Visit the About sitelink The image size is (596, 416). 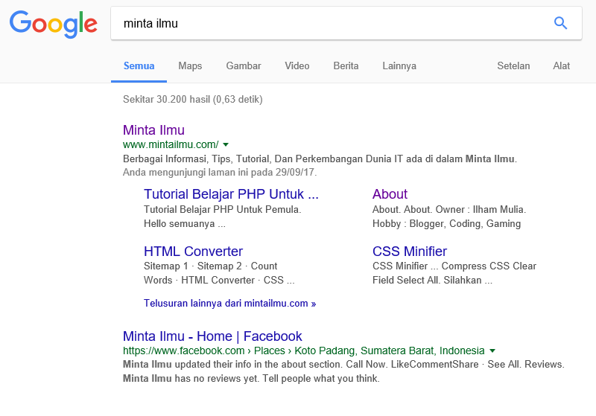390,194
